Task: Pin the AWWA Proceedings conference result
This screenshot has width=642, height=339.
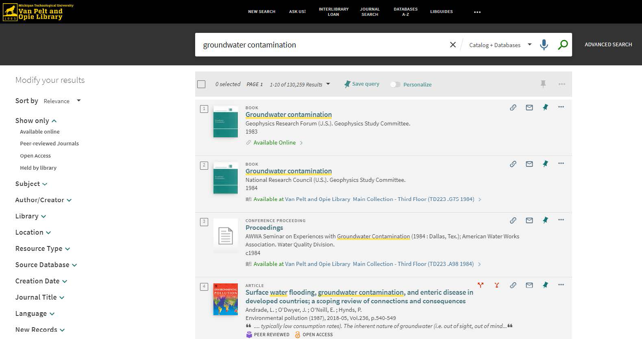Action: (x=545, y=220)
